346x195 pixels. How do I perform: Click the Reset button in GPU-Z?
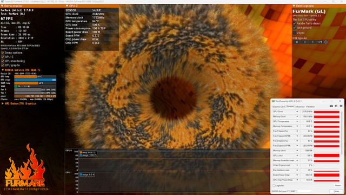click(x=337, y=186)
